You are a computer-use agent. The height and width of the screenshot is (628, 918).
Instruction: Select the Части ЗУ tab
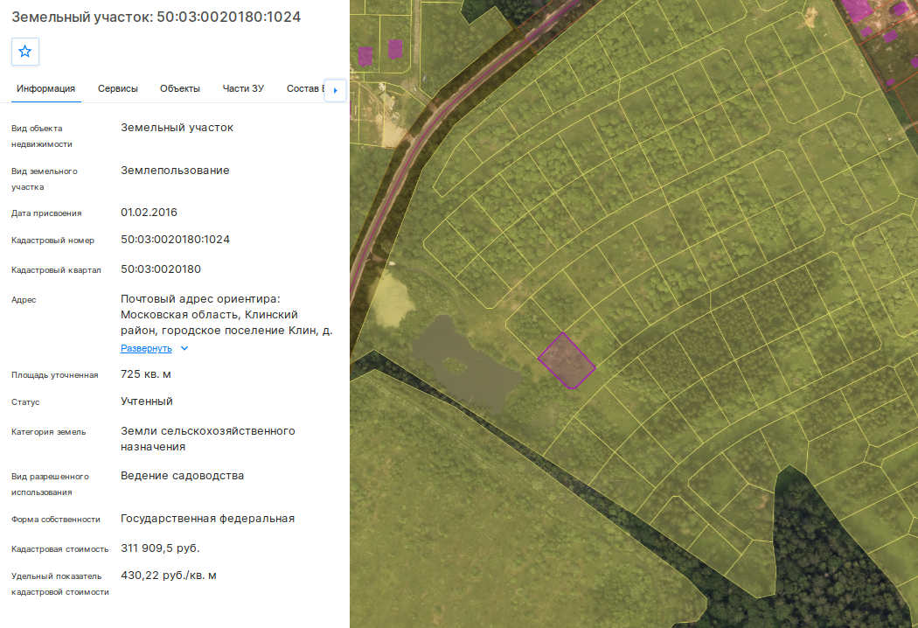point(243,88)
